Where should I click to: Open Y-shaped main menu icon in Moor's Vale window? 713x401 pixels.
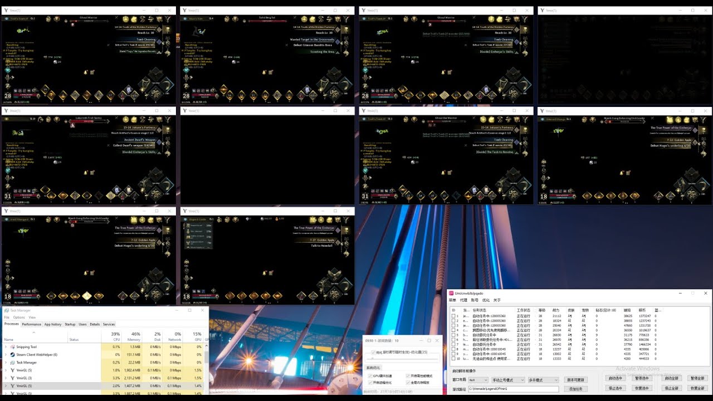[346, 19]
